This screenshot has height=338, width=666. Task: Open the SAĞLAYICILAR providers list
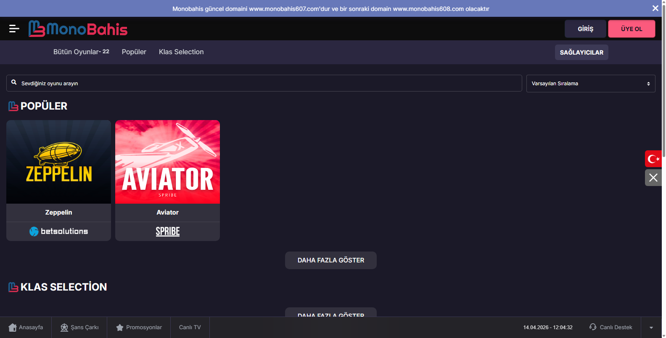(x=581, y=52)
